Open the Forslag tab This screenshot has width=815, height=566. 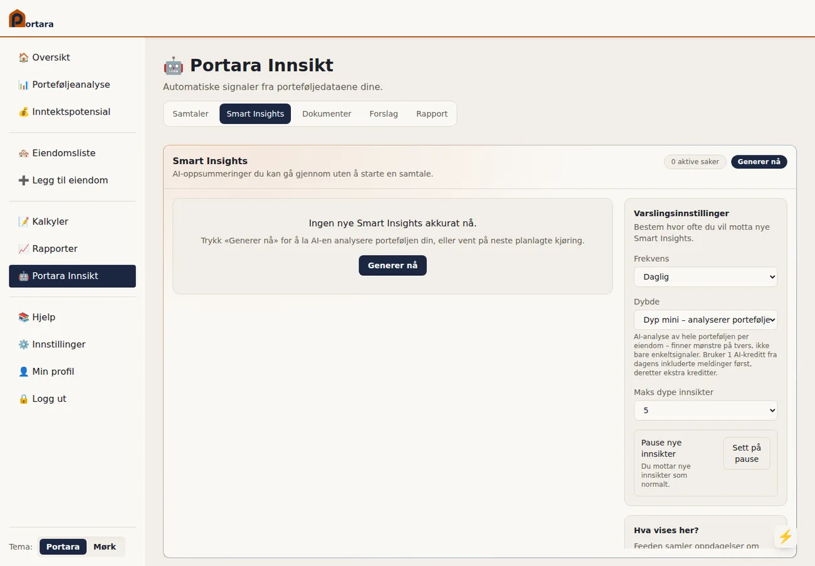[x=384, y=113]
